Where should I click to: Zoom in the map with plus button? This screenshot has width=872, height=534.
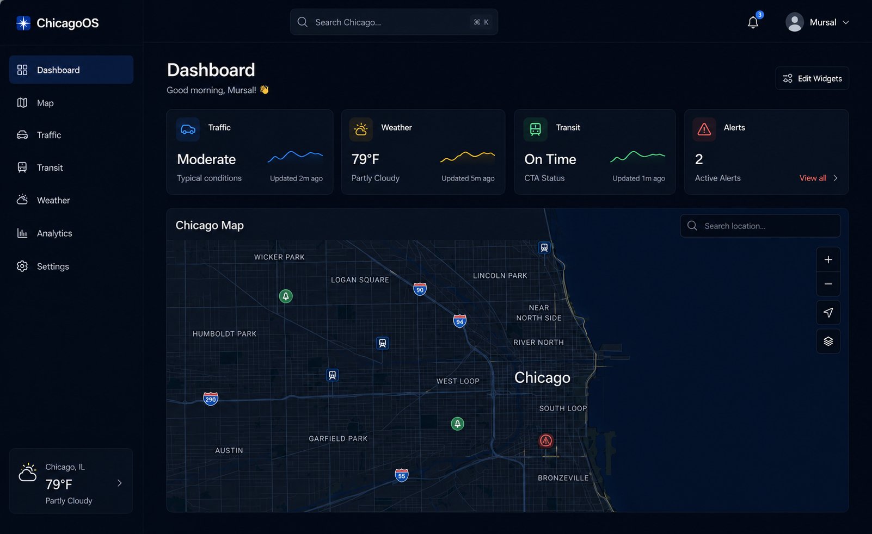pyautogui.click(x=828, y=259)
